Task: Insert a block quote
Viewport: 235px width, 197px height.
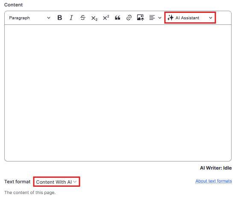Action: 117,18
